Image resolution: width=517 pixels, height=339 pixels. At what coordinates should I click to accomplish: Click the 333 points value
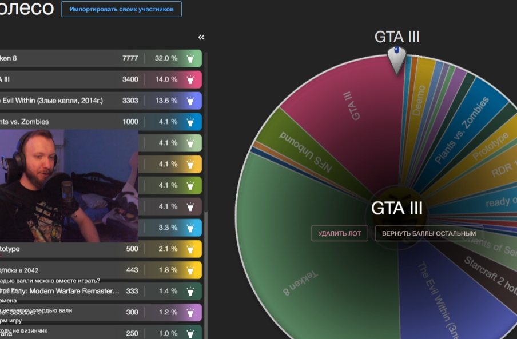coord(132,291)
